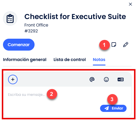Select the Front Office department label
This screenshot has height=125, width=137.
pos(36,25)
